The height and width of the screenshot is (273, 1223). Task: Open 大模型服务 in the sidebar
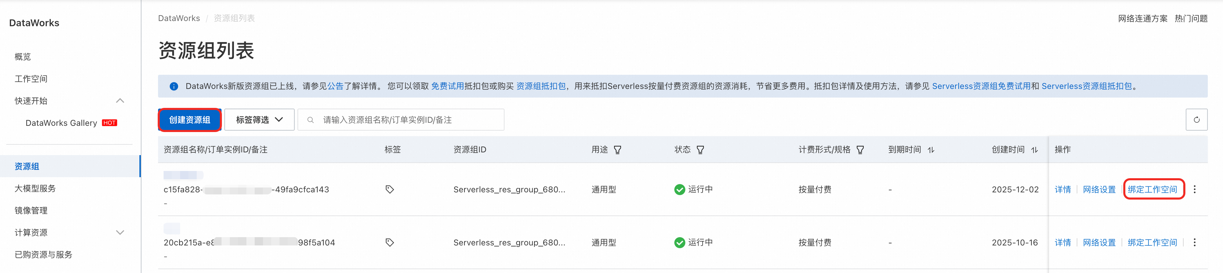point(35,189)
